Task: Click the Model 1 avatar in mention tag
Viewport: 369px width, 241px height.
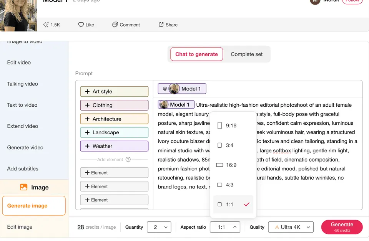Action: coord(174,89)
